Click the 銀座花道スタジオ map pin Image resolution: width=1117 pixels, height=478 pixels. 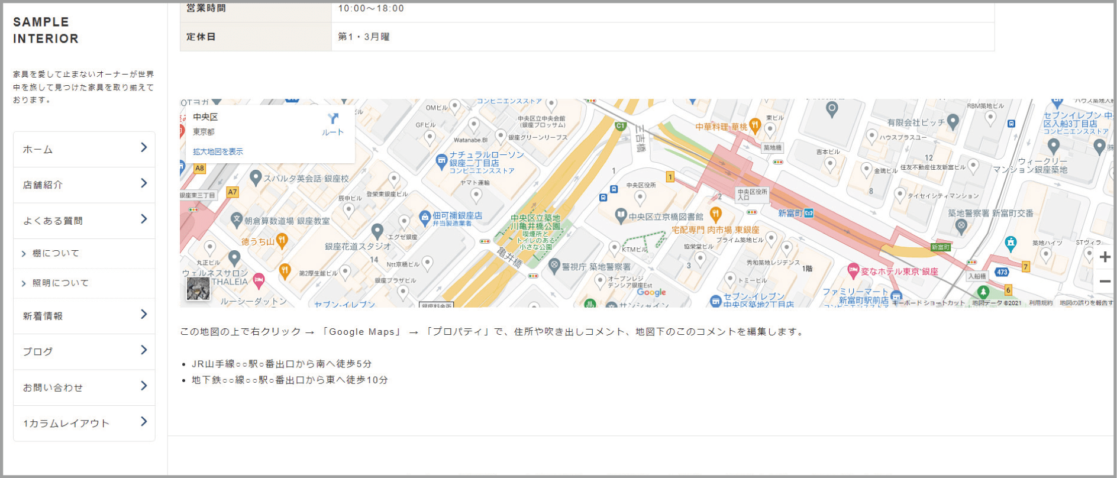click(x=377, y=231)
